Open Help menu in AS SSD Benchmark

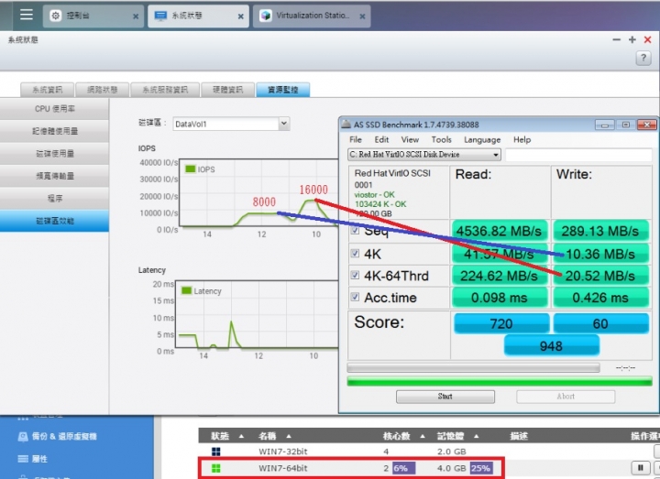[522, 139]
